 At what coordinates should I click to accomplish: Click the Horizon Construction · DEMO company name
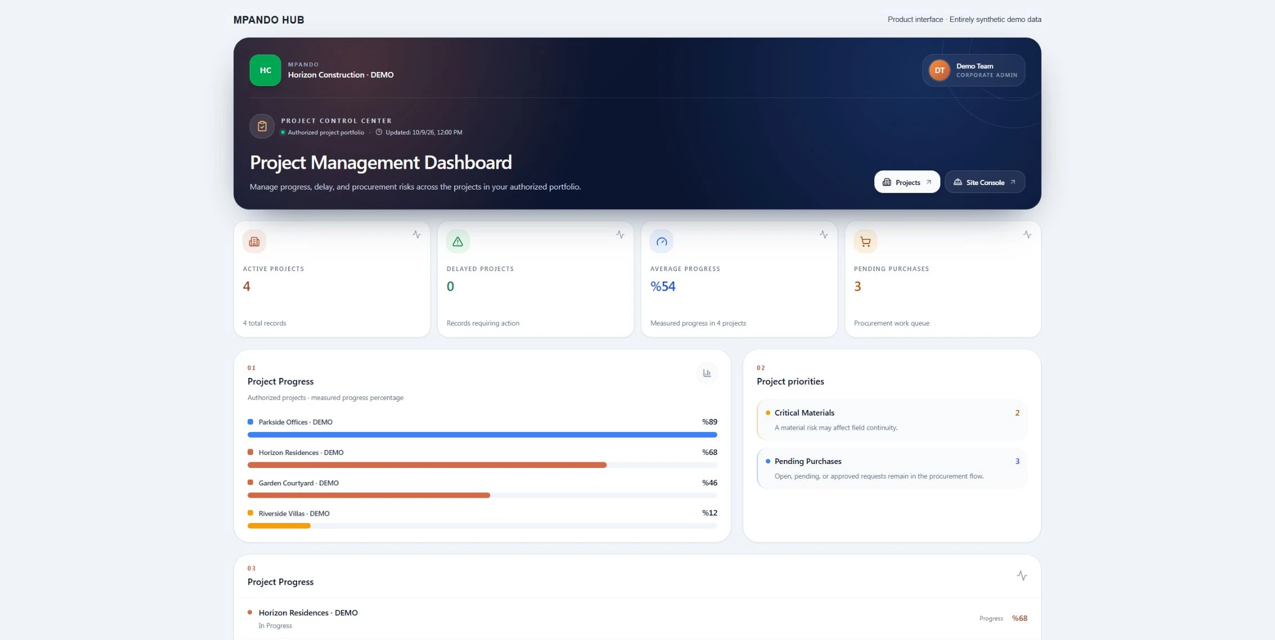340,75
